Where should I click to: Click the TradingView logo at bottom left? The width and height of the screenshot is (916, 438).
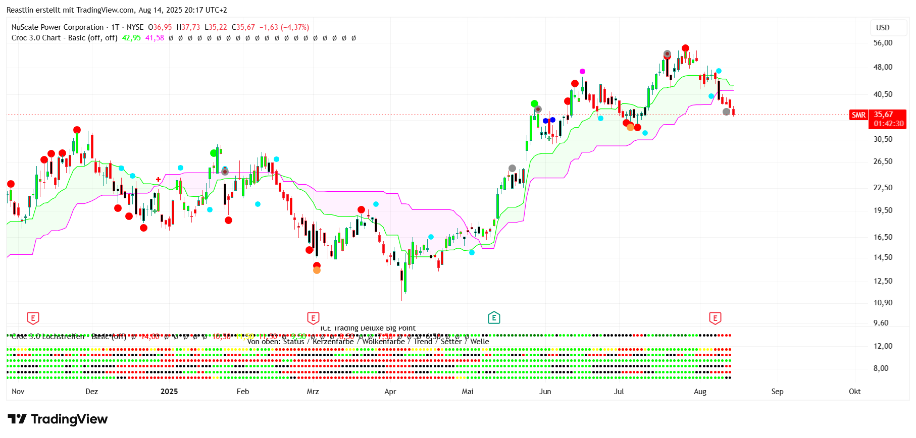[58, 419]
